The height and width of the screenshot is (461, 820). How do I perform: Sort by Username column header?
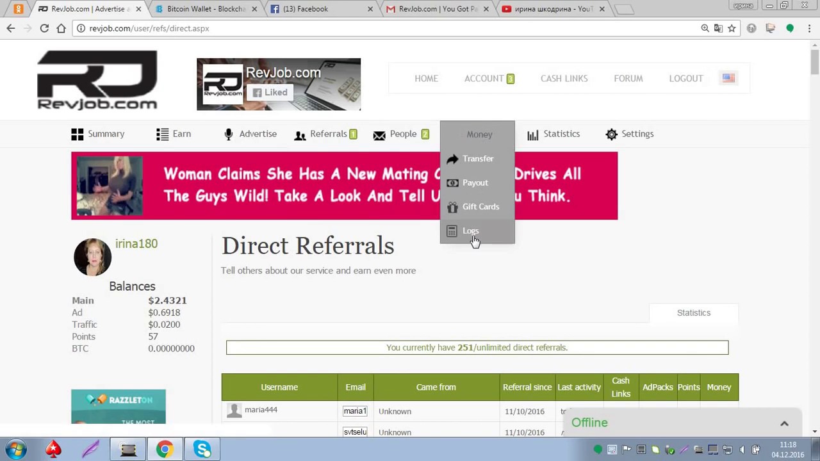(x=279, y=387)
